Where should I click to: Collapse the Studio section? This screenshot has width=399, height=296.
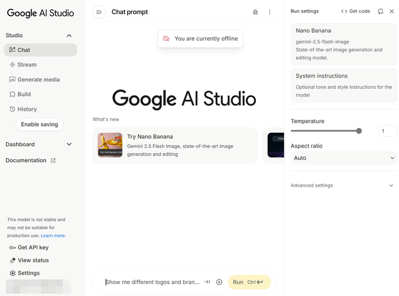tap(69, 36)
